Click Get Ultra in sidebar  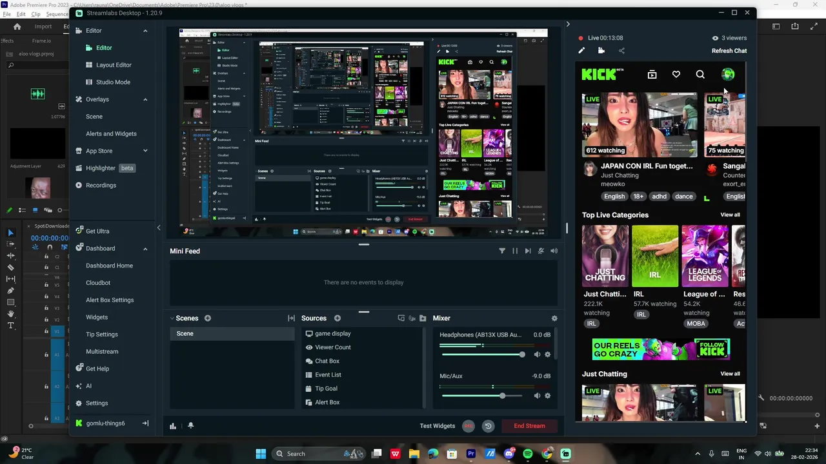[97, 231]
